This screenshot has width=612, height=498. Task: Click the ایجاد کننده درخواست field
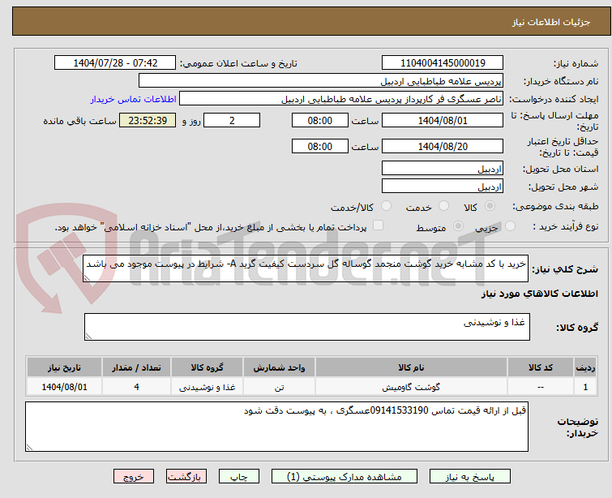pos(341,99)
